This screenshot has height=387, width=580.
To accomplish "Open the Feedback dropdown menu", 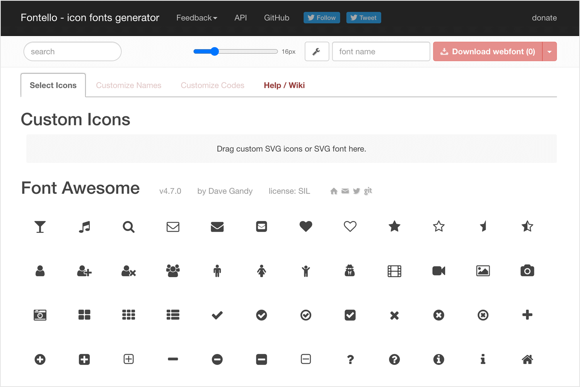I will pyautogui.click(x=197, y=18).
